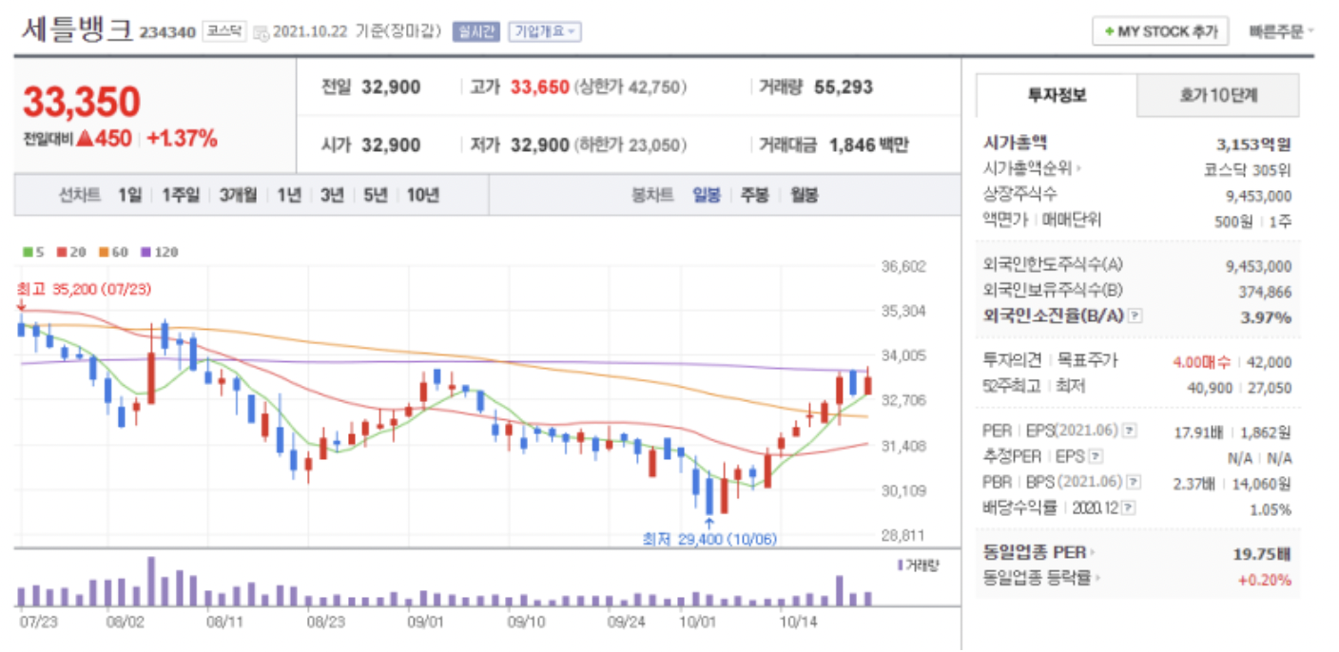Image resolution: width=1339 pixels, height=652 pixels.
Task: Select the 3개월 line chart period
Action: pos(238,195)
